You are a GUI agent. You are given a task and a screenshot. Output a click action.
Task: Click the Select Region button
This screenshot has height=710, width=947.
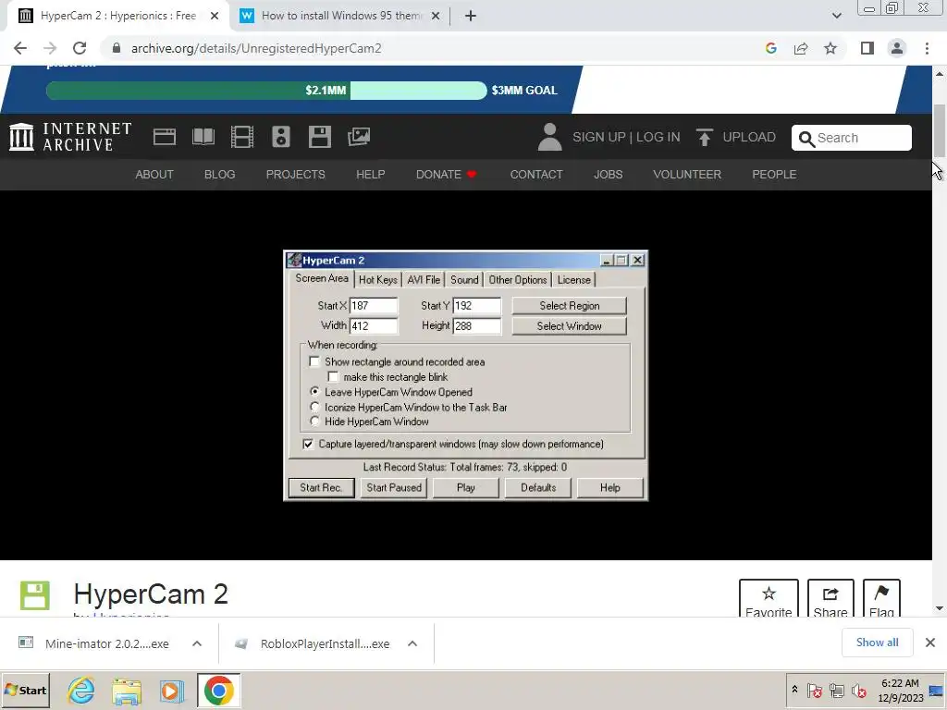pos(570,305)
